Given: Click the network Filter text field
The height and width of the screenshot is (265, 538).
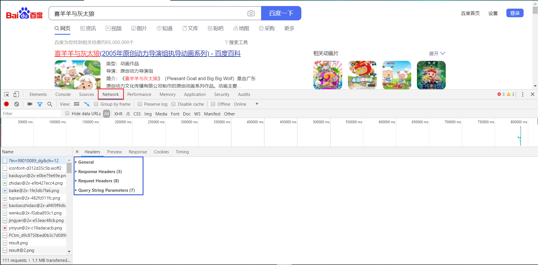Looking at the screenshot, I should (31, 114).
